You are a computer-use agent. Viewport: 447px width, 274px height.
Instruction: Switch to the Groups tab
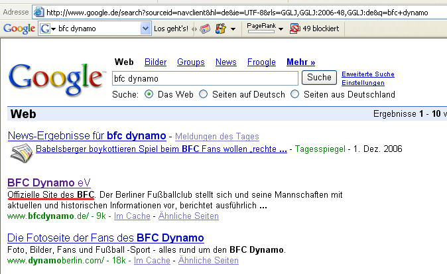point(191,62)
